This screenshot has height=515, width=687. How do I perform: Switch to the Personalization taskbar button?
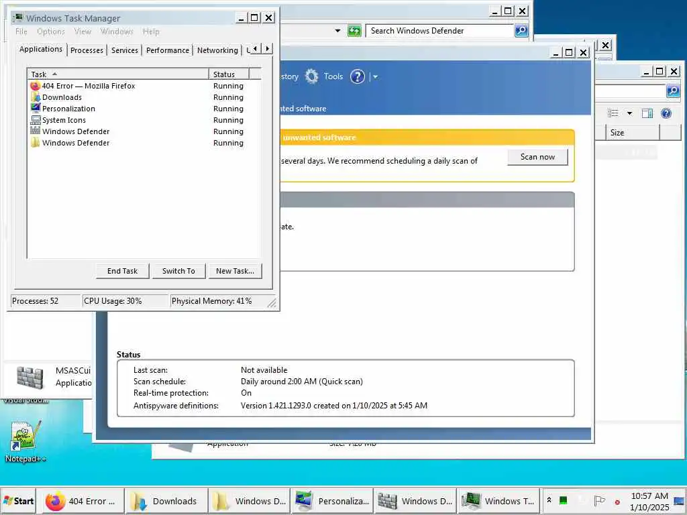(332, 501)
